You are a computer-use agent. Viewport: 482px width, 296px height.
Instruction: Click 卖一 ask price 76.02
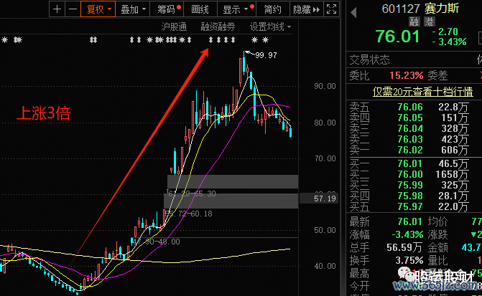coord(410,150)
